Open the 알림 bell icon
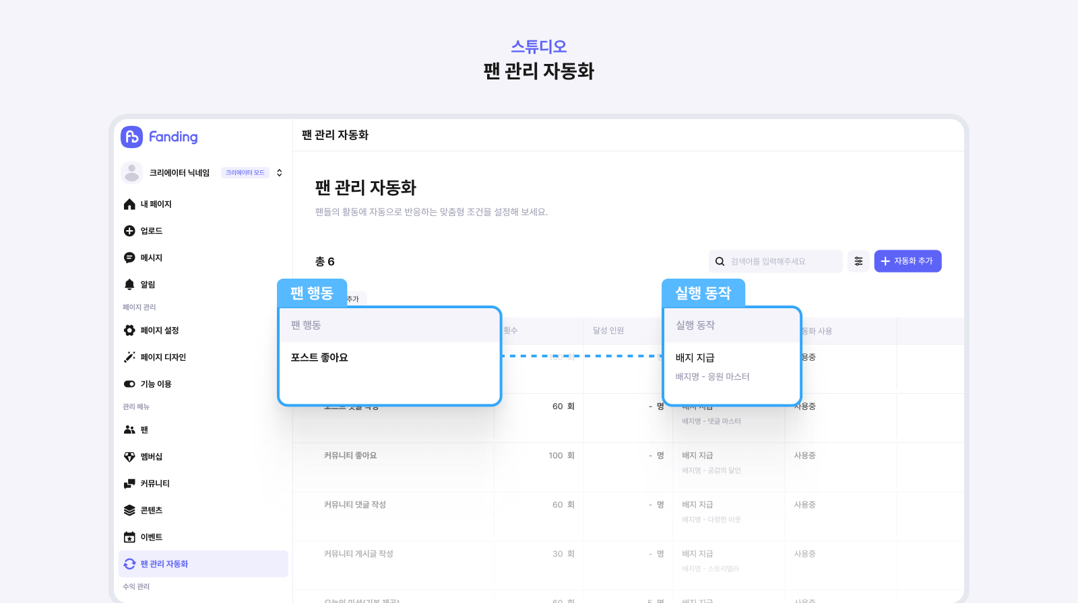This screenshot has width=1078, height=603. 129,285
